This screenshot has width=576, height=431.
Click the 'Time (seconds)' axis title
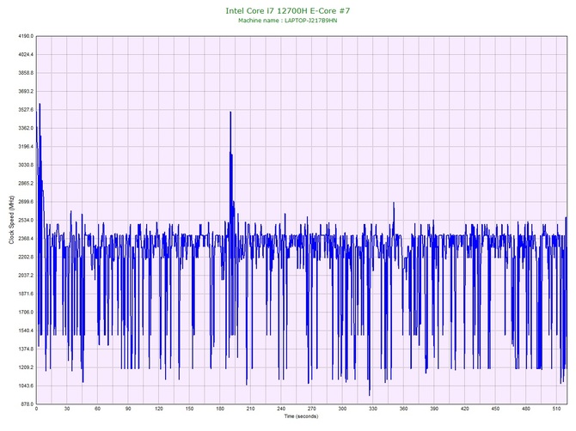pyautogui.click(x=301, y=416)
